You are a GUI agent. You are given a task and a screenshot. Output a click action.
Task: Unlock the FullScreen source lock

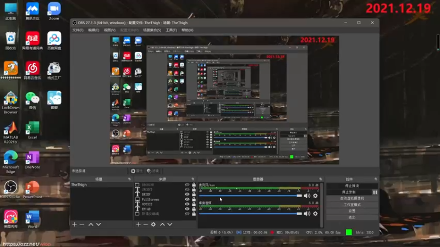click(194, 199)
